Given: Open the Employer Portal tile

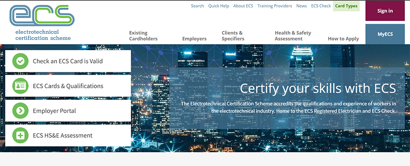Looking at the screenshot, I should click(x=68, y=111).
